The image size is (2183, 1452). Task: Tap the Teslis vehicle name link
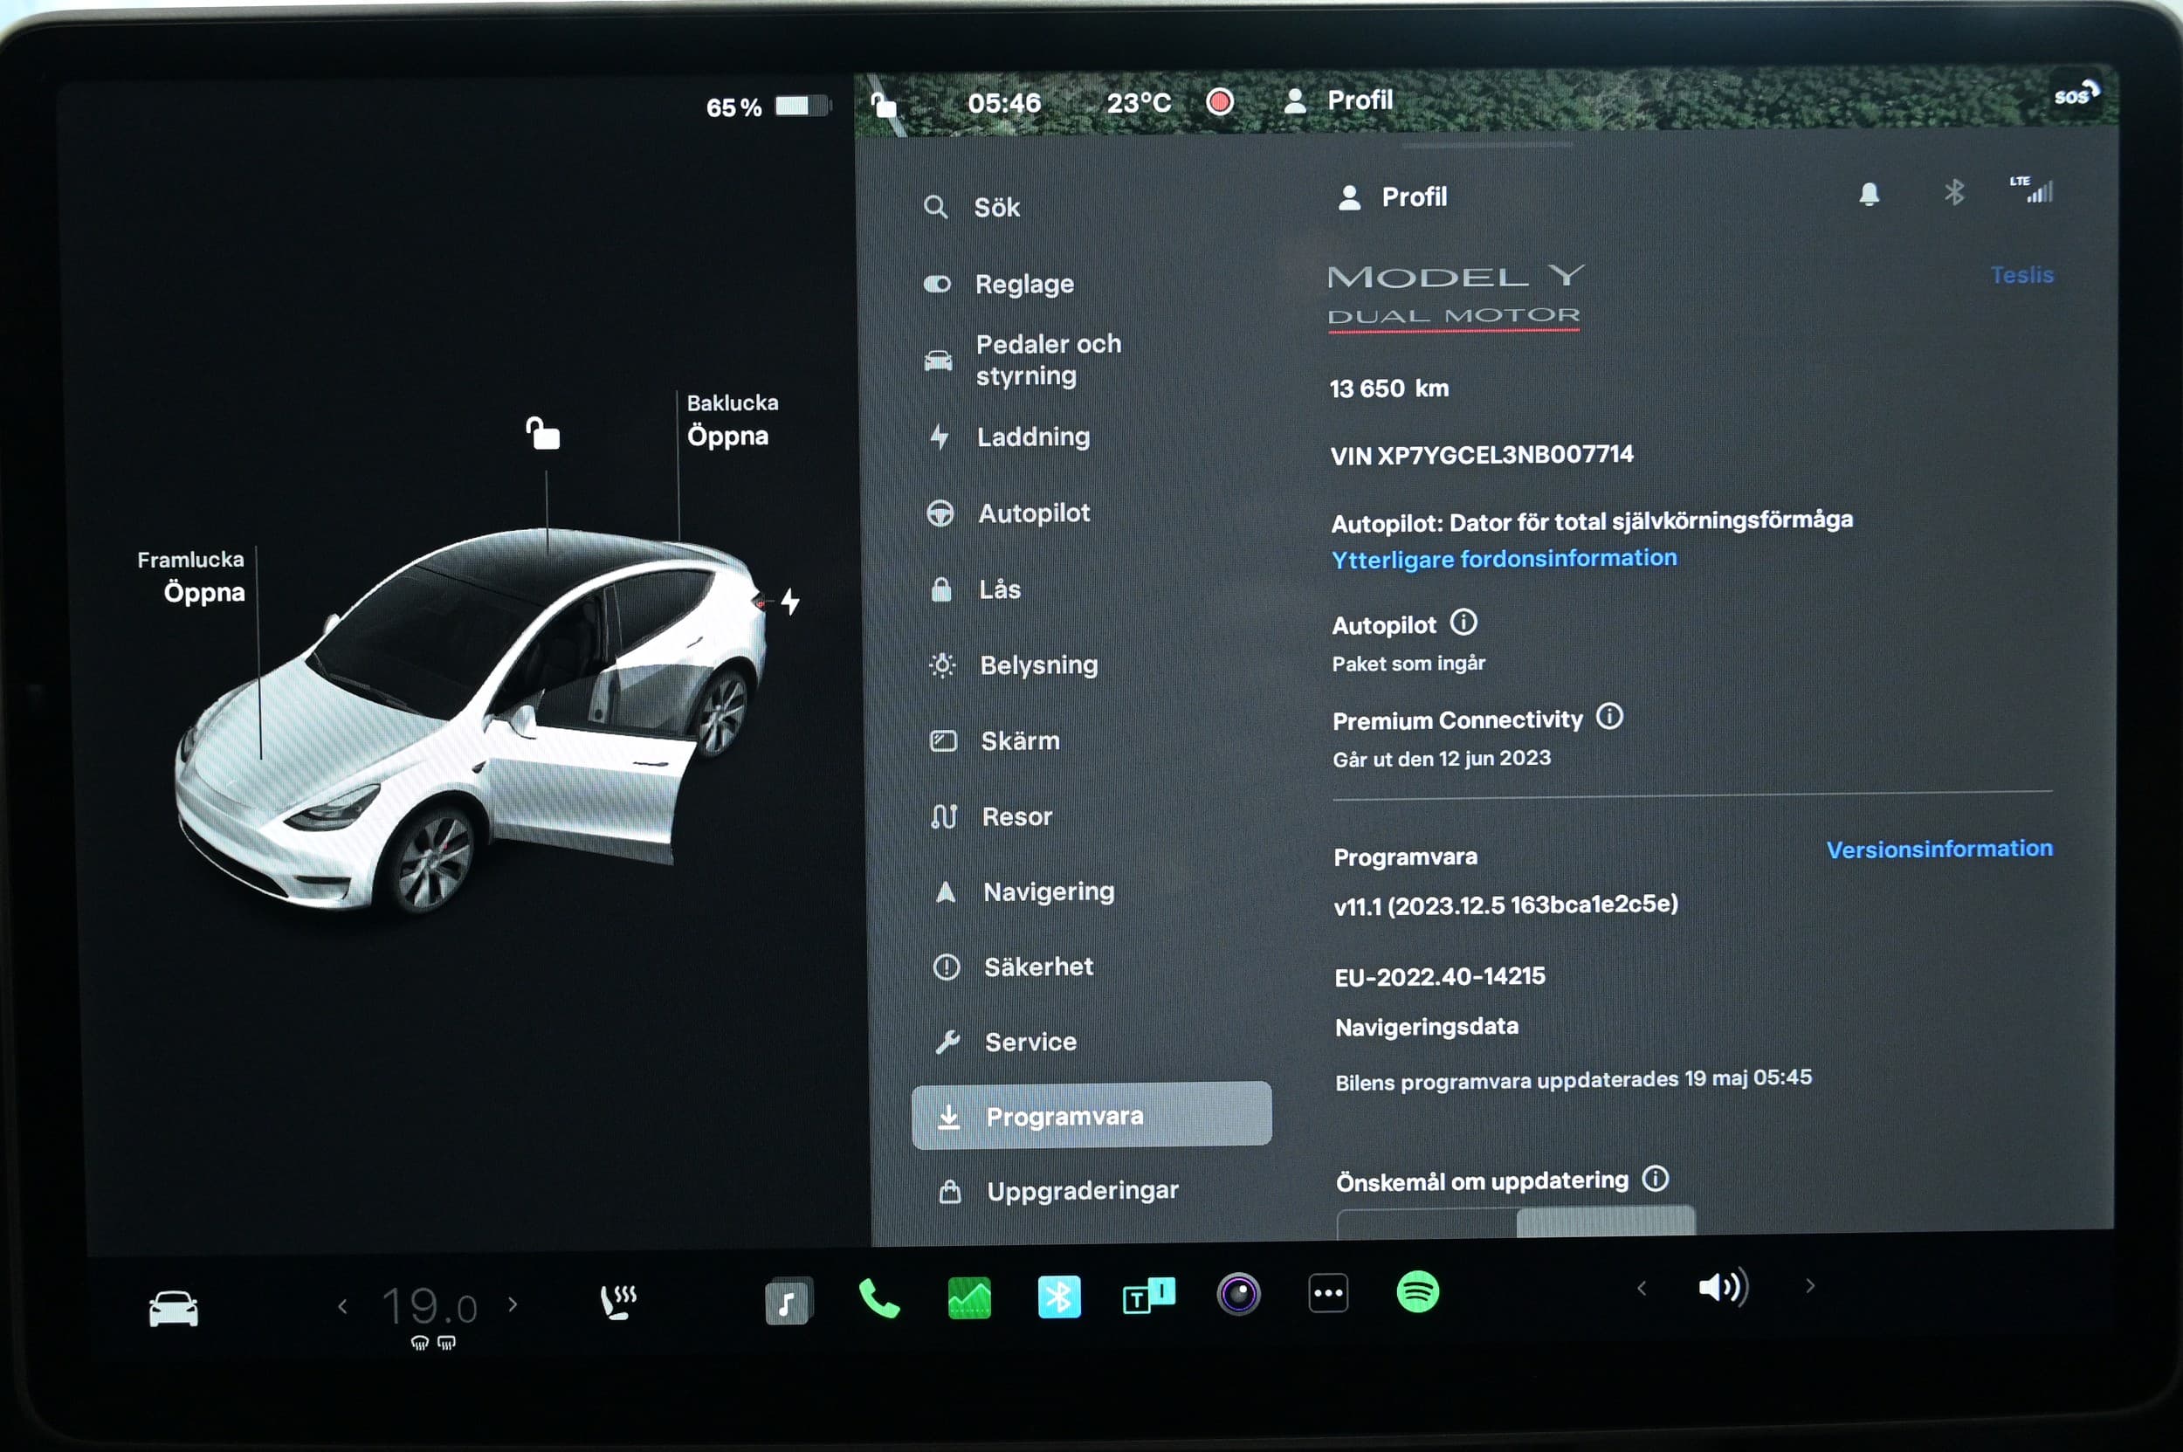(2021, 275)
